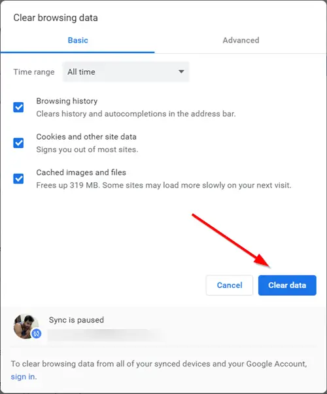Click the Browsing history label
The image size is (327, 394).
pyautogui.click(x=67, y=101)
